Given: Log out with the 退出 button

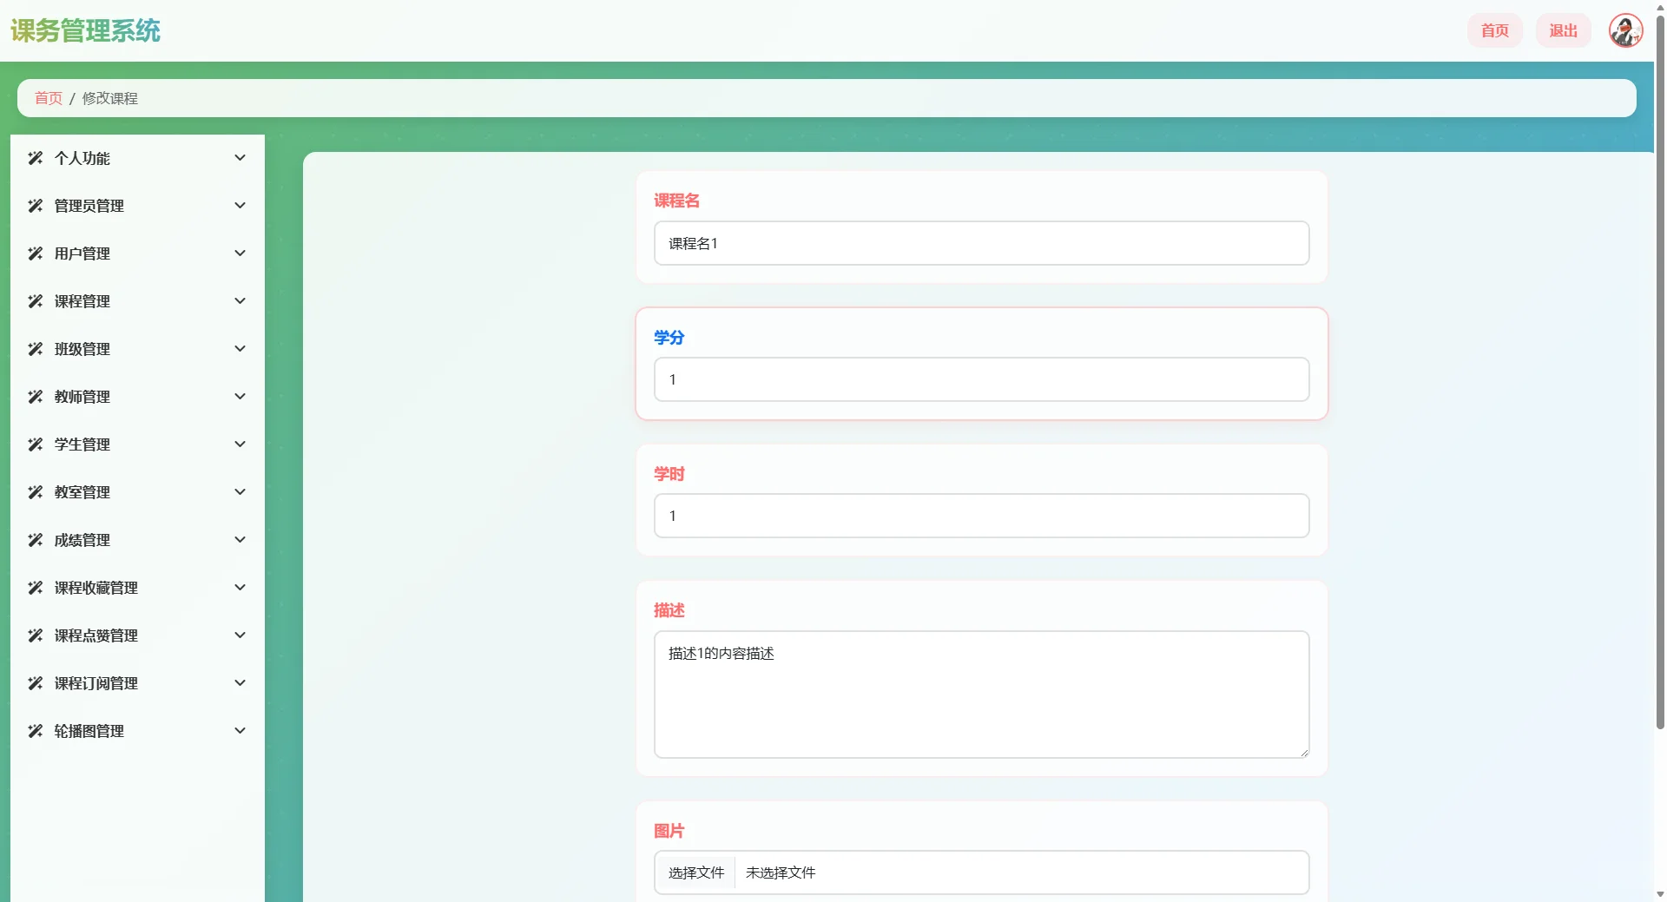Looking at the screenshot, I should (x=1563, y=30).
